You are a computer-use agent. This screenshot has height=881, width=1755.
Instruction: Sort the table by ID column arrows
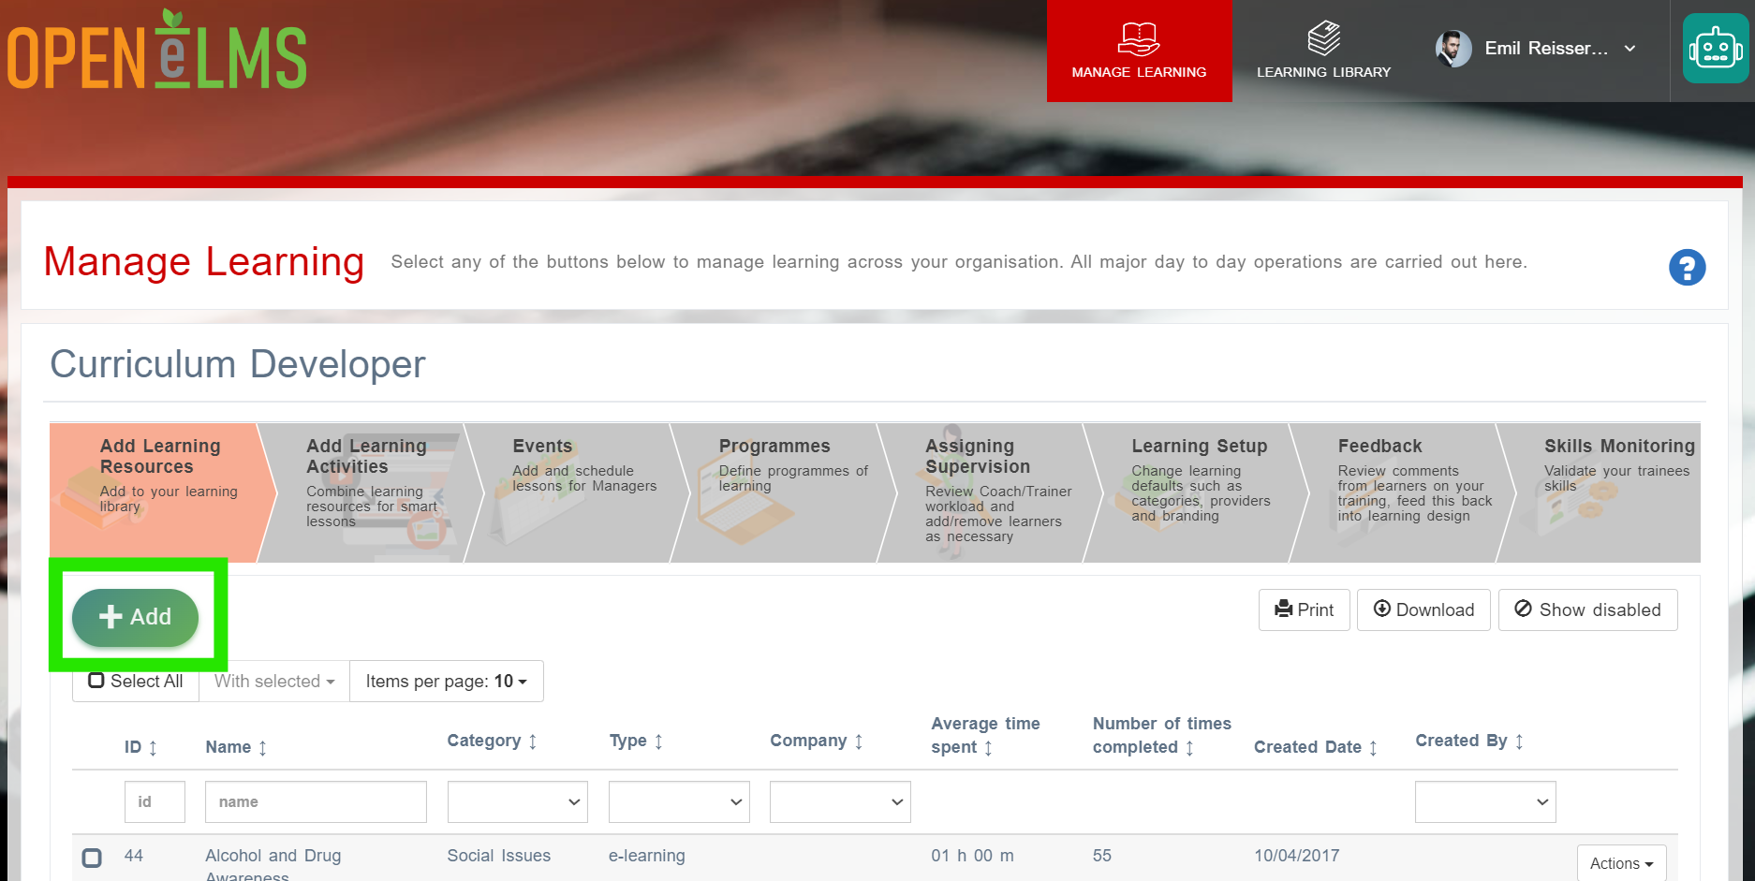click(153, 747)
